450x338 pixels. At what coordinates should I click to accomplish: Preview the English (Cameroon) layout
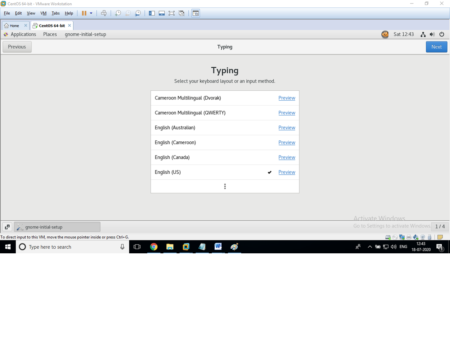click(x=287, y=143)
